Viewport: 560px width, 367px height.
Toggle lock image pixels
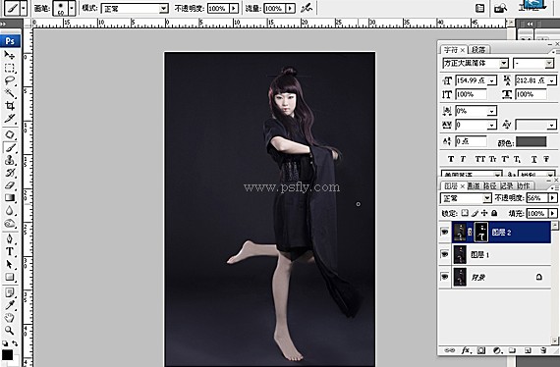(x=475, y=213)
